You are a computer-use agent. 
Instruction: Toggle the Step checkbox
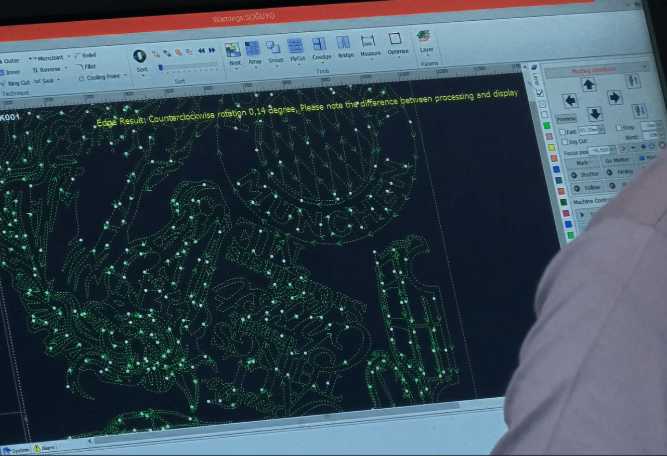619,128
